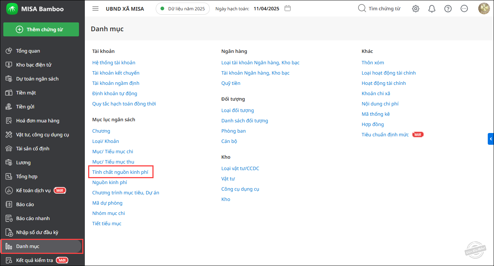Click the accounting date 11/04/2025 field
The height and width of the screenshot is (266, 494).
267,8
